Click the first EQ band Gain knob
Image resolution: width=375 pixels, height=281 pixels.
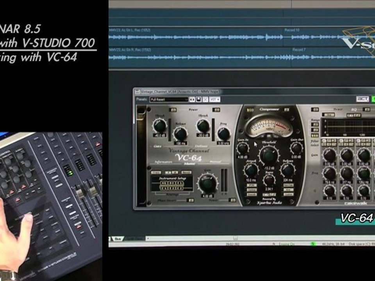coord(330,155)
